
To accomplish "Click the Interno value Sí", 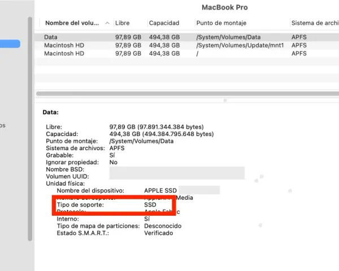I will coord(147,218).
